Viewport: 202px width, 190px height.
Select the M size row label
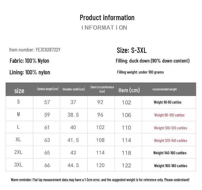(x=18, y=114)
